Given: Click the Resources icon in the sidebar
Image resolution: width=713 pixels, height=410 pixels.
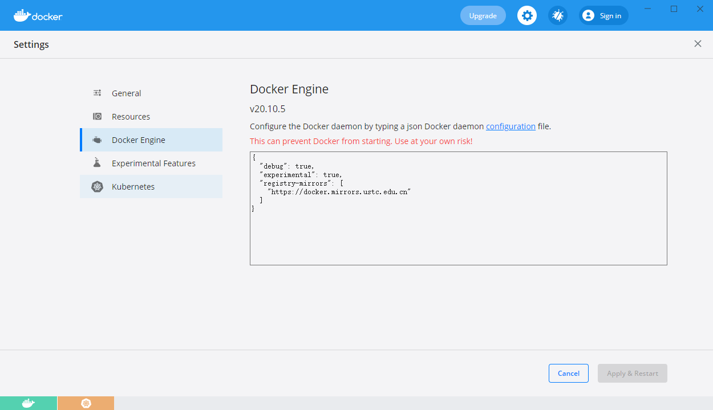Looking at the screenshot, I should pos(97,116).
